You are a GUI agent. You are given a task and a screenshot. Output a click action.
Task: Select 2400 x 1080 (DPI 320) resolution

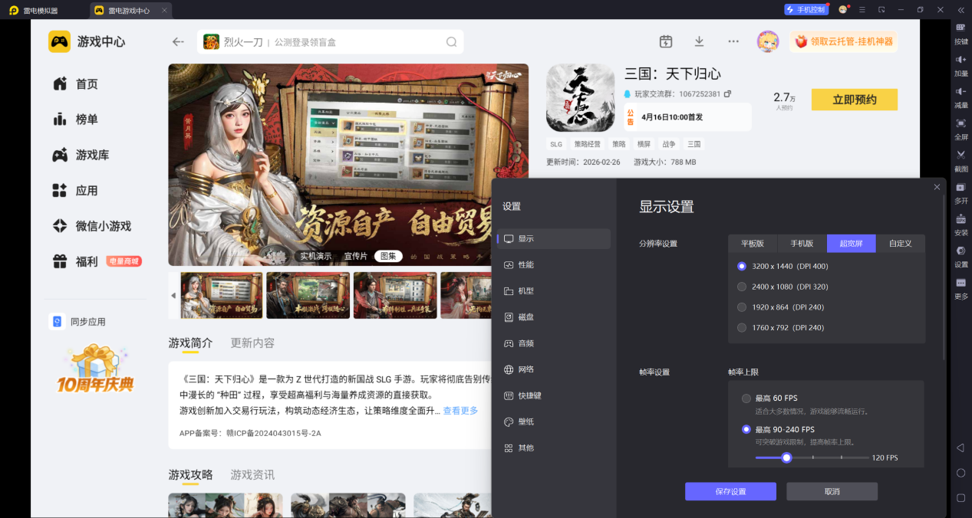[741, 287]
